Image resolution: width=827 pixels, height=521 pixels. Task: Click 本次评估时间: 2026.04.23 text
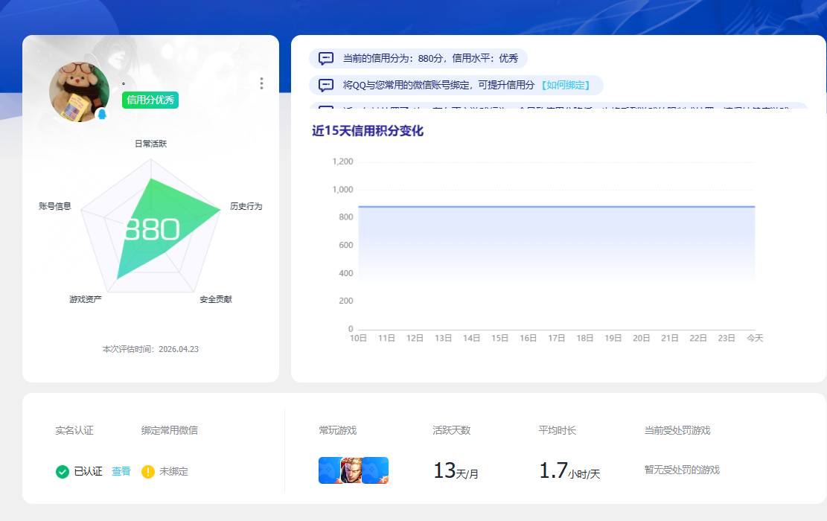point(150,349)
